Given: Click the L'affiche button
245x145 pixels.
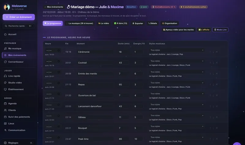Looking at the screenshot, I should point(204,30).
